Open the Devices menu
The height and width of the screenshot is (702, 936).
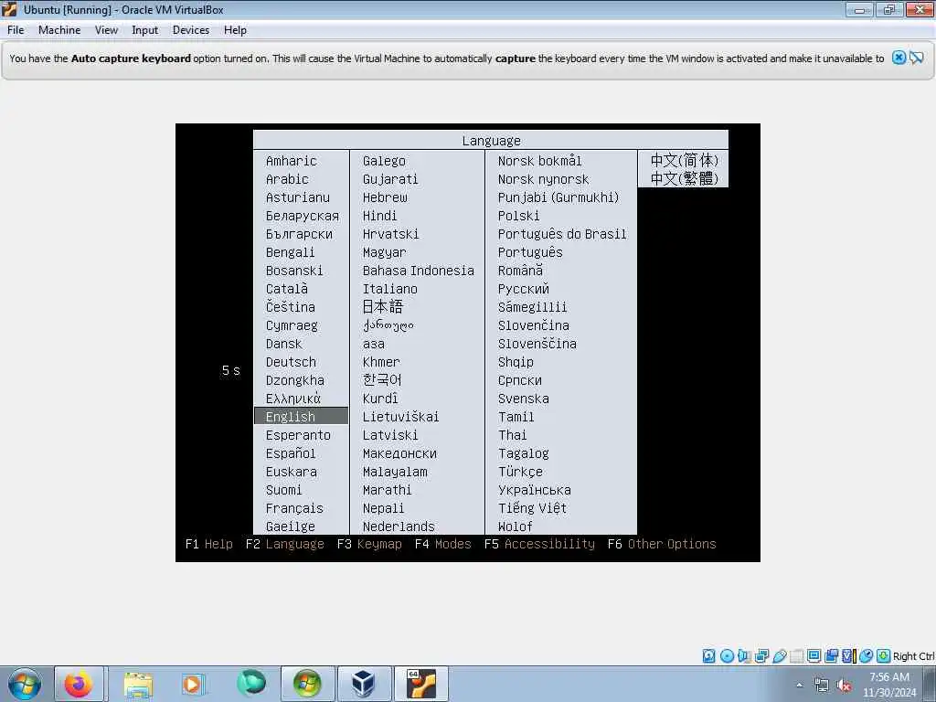pyautogui.click(x=191, y=30)
